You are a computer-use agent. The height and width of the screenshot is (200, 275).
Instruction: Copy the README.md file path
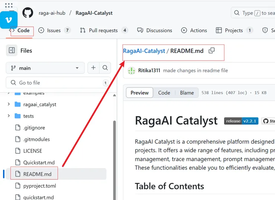point(211,51)
